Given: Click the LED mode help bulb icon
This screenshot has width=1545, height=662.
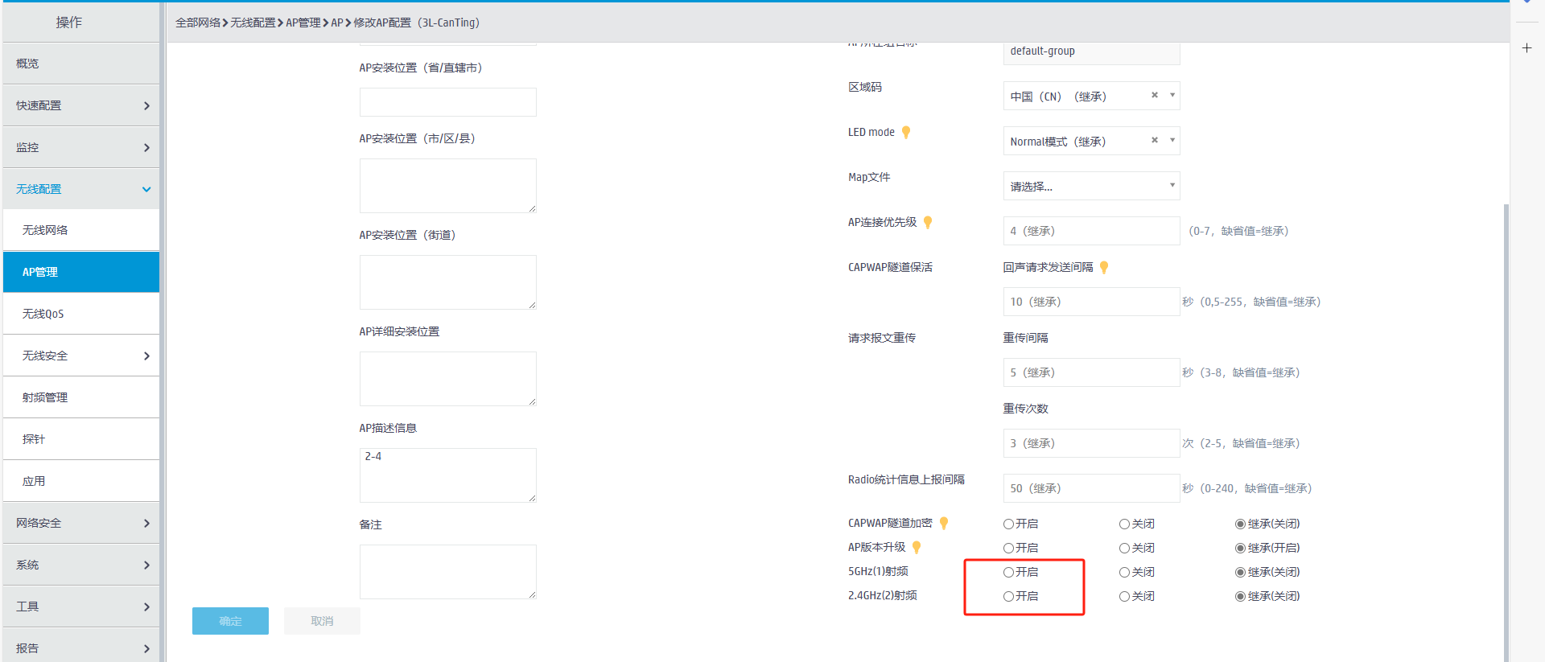Looking at the screenshot, I should tap(906, 133).
